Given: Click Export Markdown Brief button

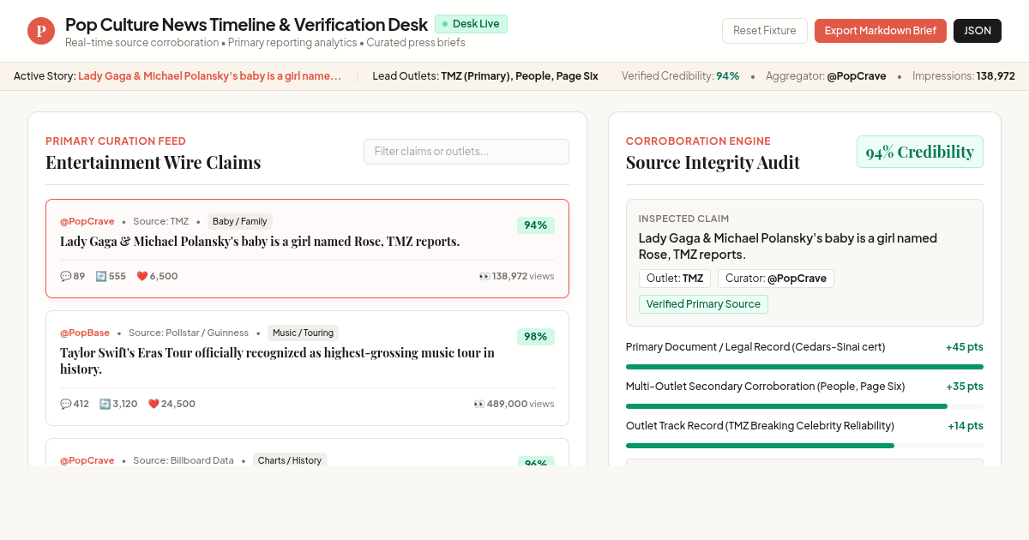Looking at the screenshot, I should (x=881, y=31).
